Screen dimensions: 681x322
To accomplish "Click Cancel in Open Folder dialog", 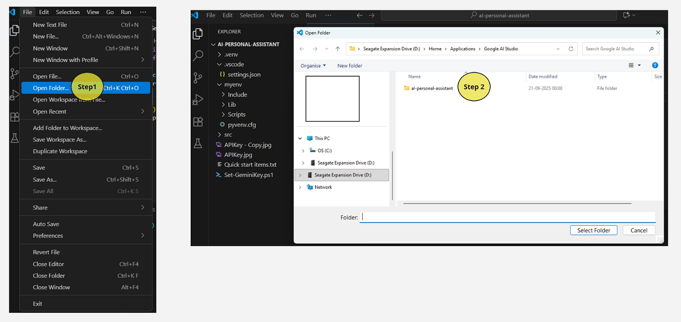I will point(639,230).
